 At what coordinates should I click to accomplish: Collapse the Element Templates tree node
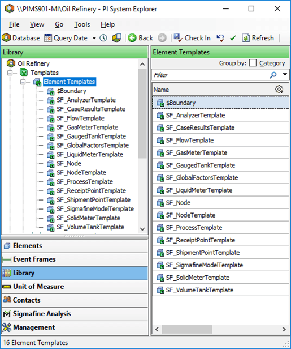[x=23, y=82]
